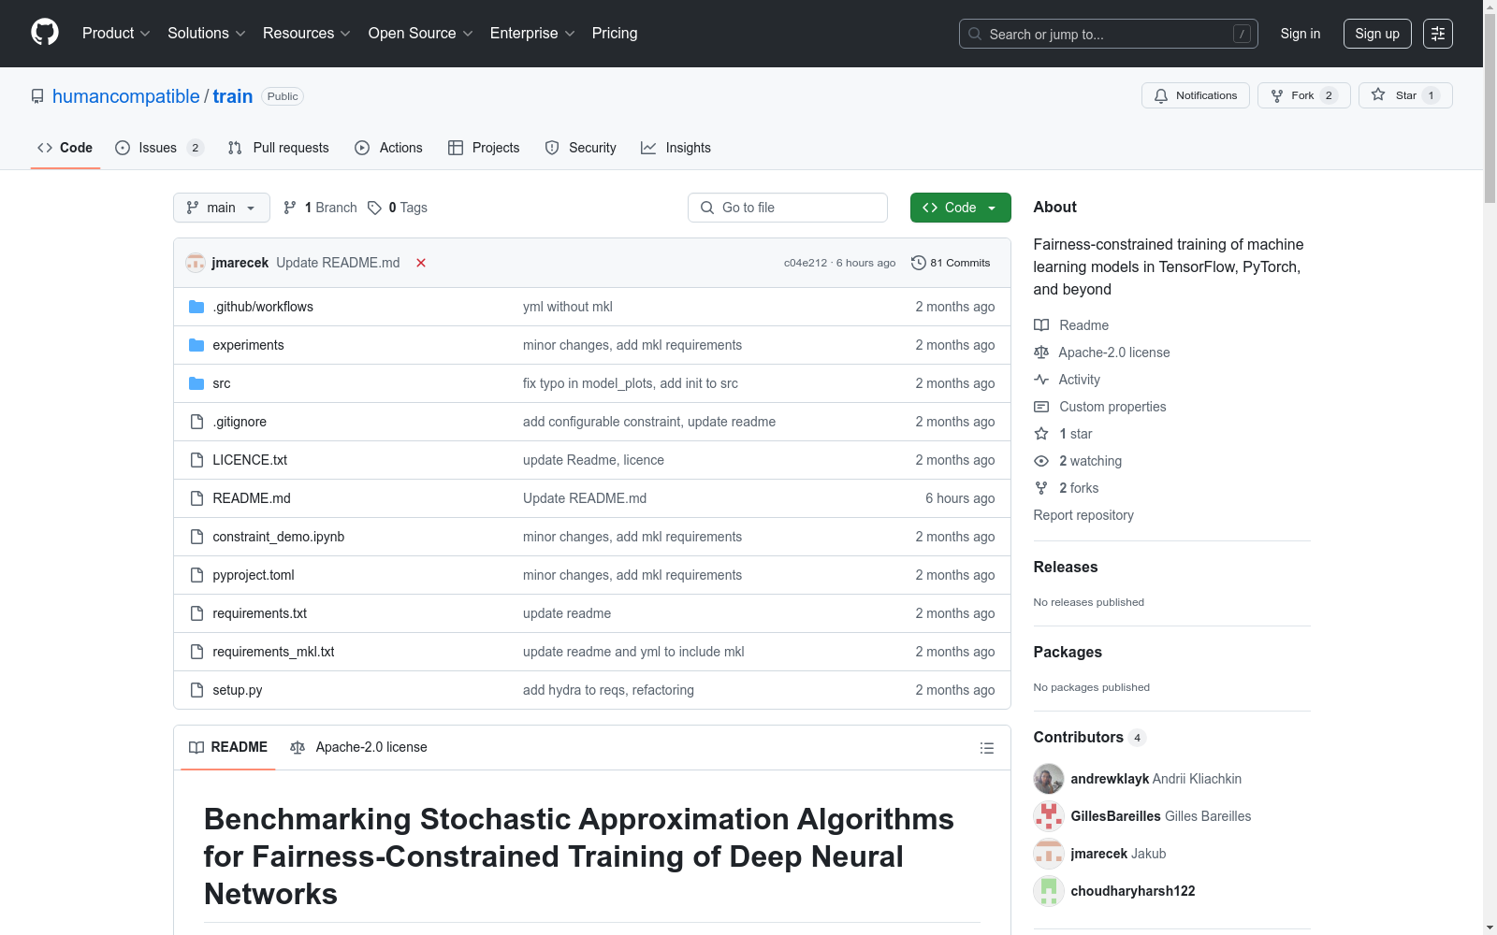
Task: Click GillesBareilles contributor avatar
Action: (1049, 816)
